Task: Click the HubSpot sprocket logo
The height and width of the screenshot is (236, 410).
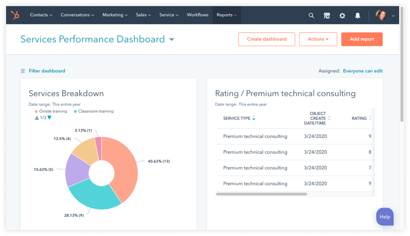Action: pos(15,15)
